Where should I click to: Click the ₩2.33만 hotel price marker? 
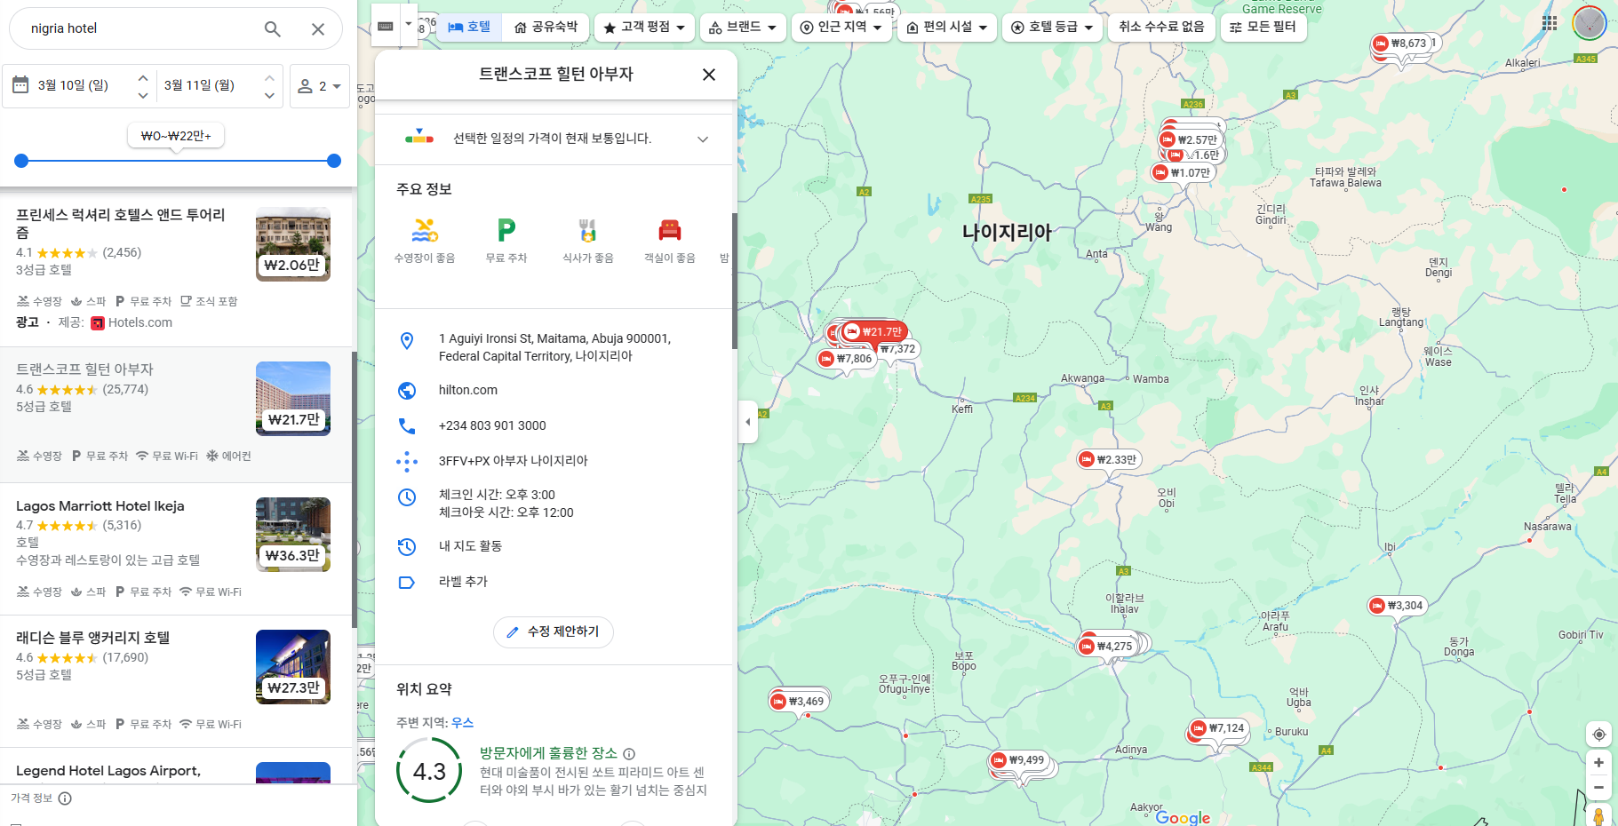(x=1109, y=460)
